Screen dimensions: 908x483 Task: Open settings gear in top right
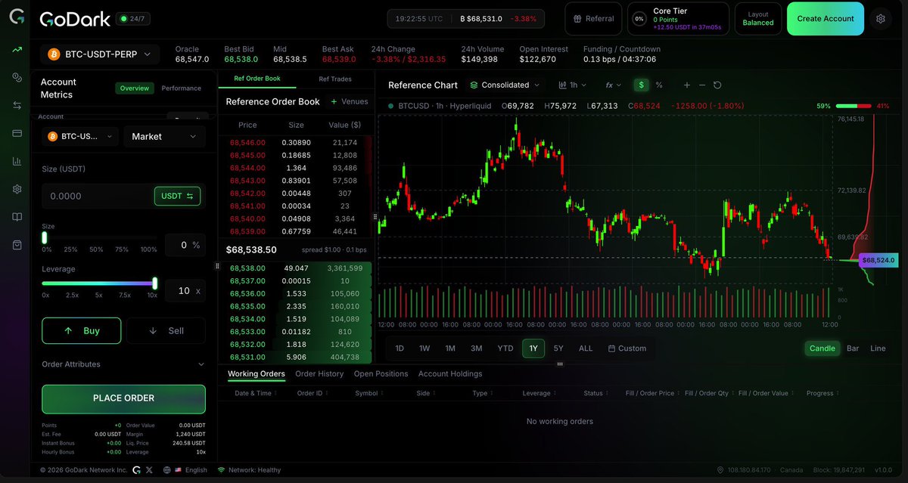pyautogui.click(x=880, y=19)
